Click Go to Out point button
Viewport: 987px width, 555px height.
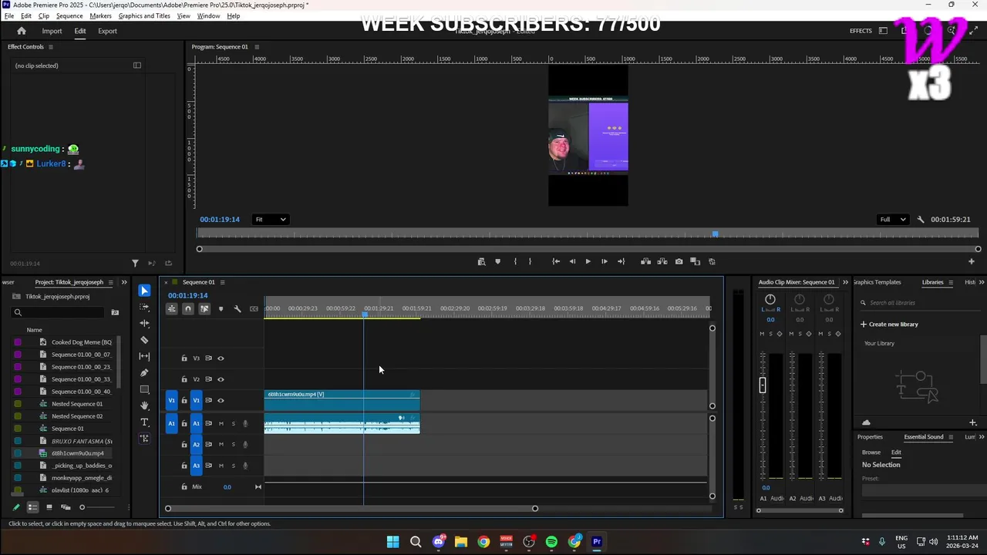(621, 261)
